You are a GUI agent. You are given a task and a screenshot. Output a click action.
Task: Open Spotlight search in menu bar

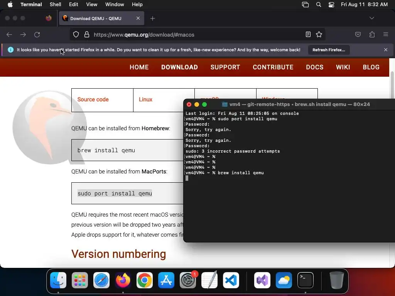pyautogui.click(x=318, y=4)
